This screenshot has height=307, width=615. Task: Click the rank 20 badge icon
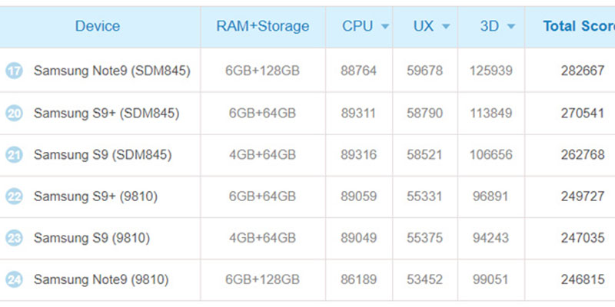click(x=14, y=113)
